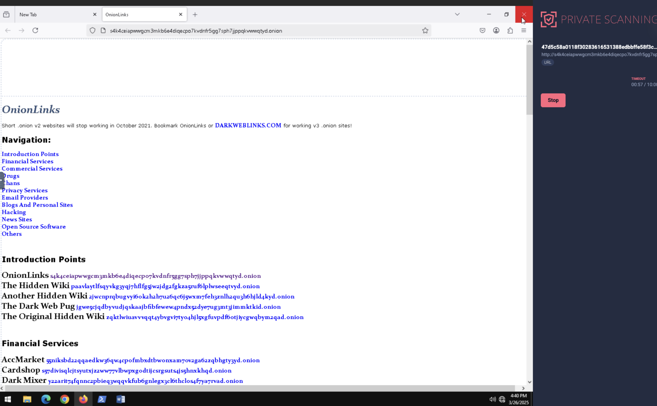Bookmark this page with star icon
Viewport: 657px width, 406px height.
[x=425, y=31]
